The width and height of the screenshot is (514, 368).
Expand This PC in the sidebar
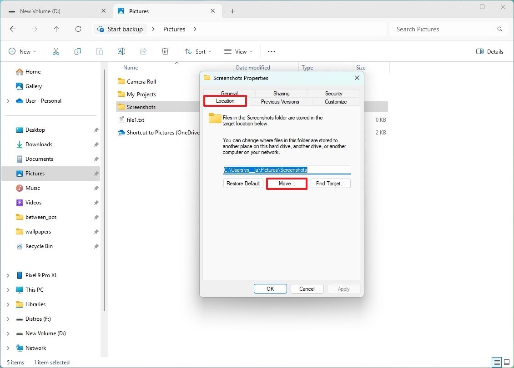pos(8,289)
